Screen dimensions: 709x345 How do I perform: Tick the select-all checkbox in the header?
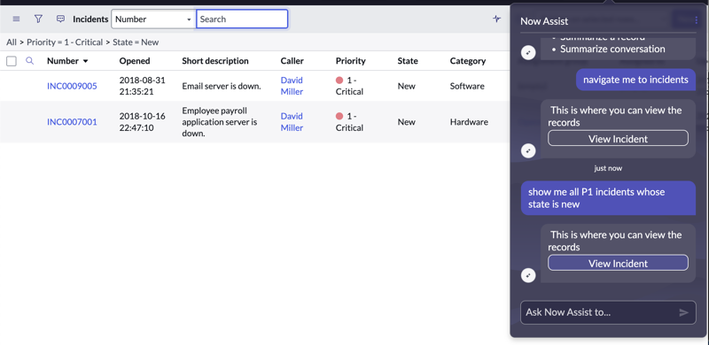(12, 61)
